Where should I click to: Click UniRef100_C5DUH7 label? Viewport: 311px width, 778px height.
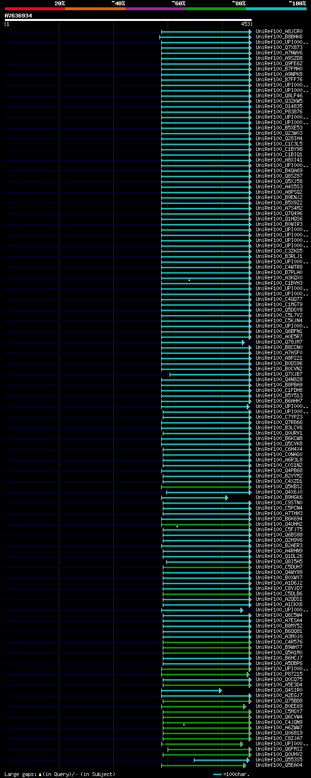[x=279, y=567]
